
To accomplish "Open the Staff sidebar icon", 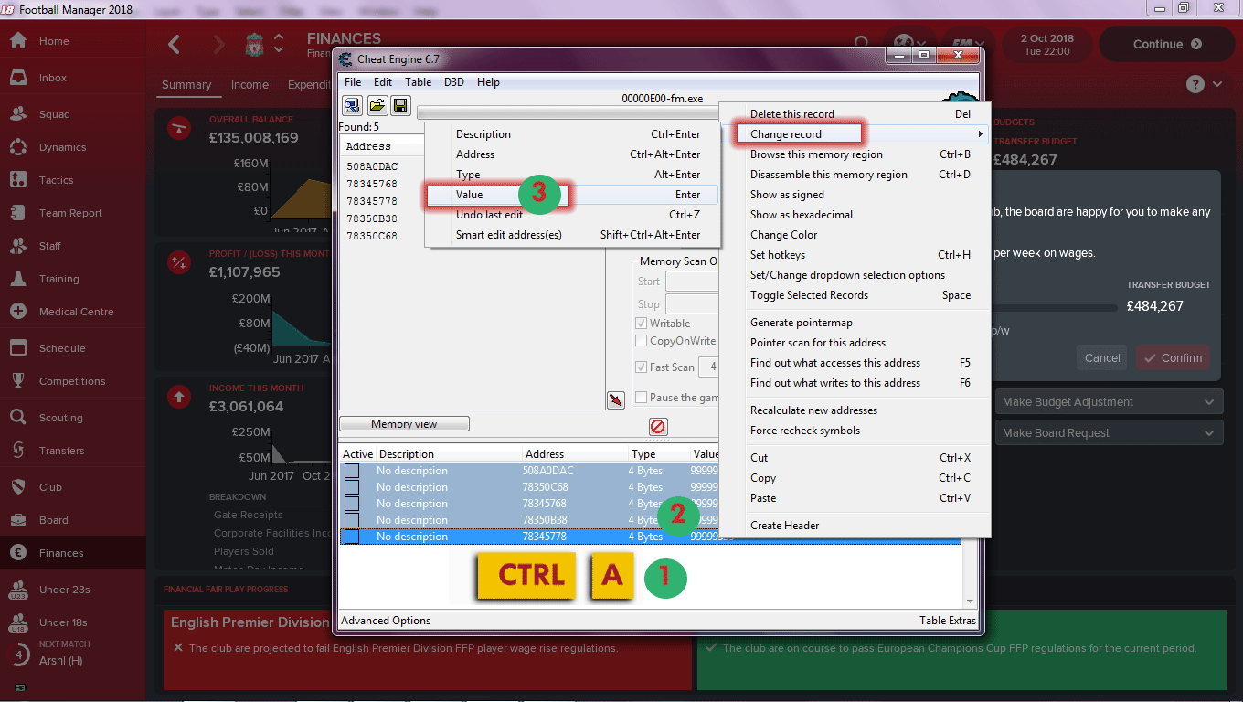I will pos(17,246).
